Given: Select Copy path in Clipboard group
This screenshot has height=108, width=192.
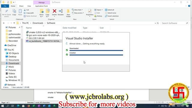Looking at the screenshot, I should (29, 13).
